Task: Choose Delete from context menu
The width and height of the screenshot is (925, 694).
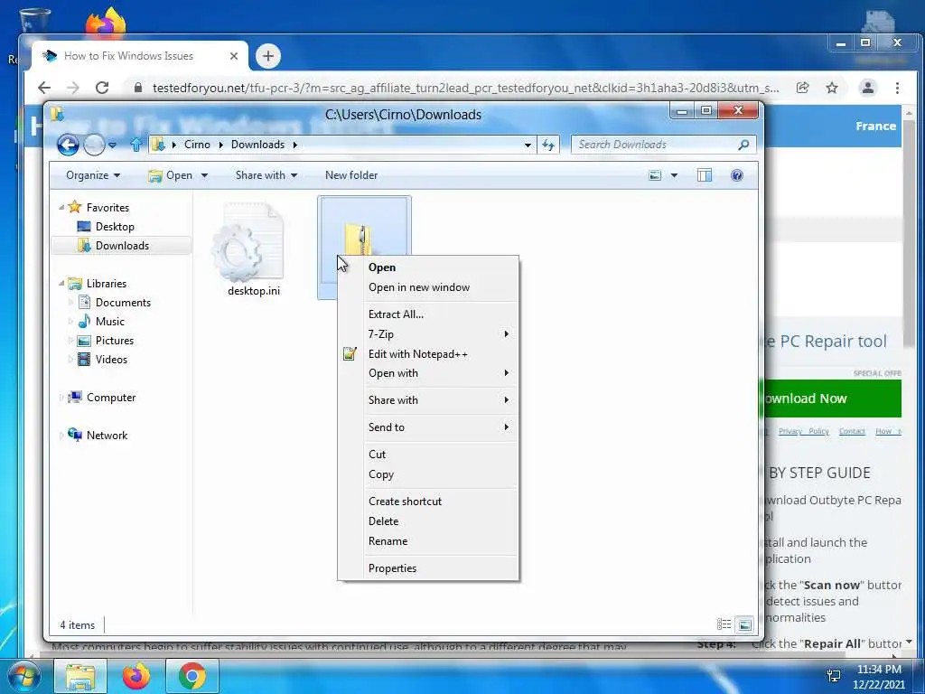Action: coord(428,521)
